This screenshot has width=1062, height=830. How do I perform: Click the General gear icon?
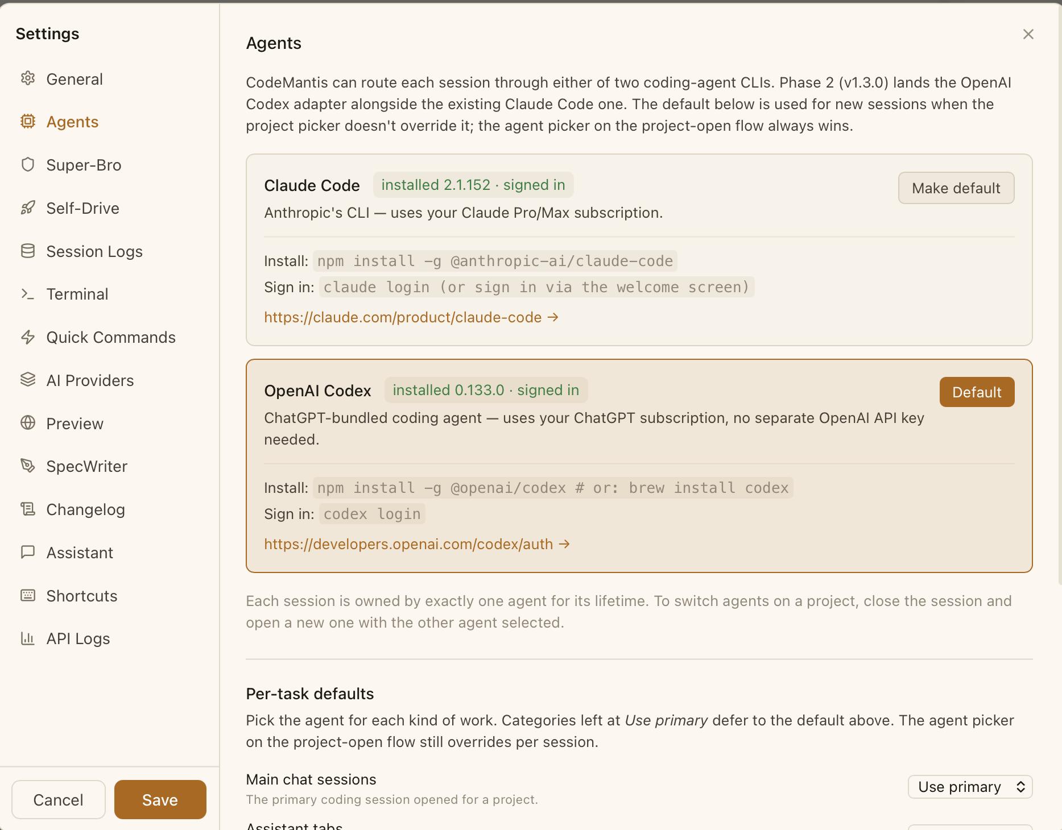[28, 78]
